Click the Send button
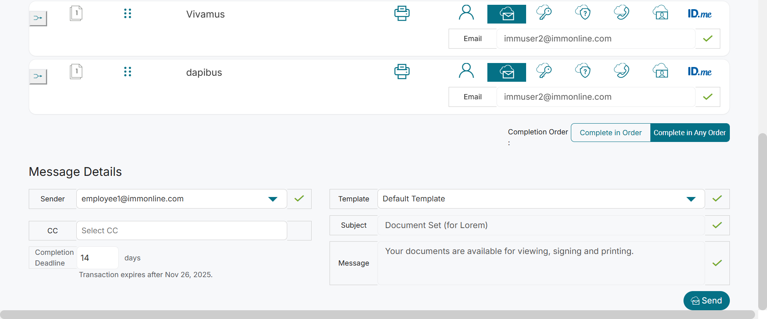The height and width of the screenshot is (319, 767). point(706,301)
